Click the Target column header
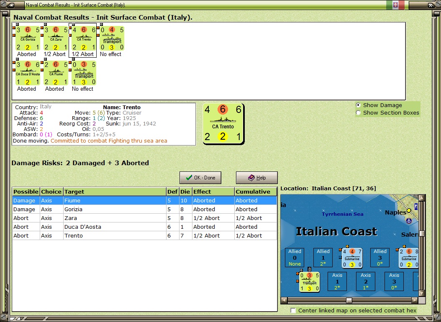Viewport: 441px width, 322px height. coord(115,192)
